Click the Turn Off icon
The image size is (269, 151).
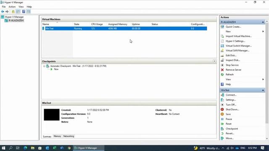pyautogui.click(x=222, y=104)
